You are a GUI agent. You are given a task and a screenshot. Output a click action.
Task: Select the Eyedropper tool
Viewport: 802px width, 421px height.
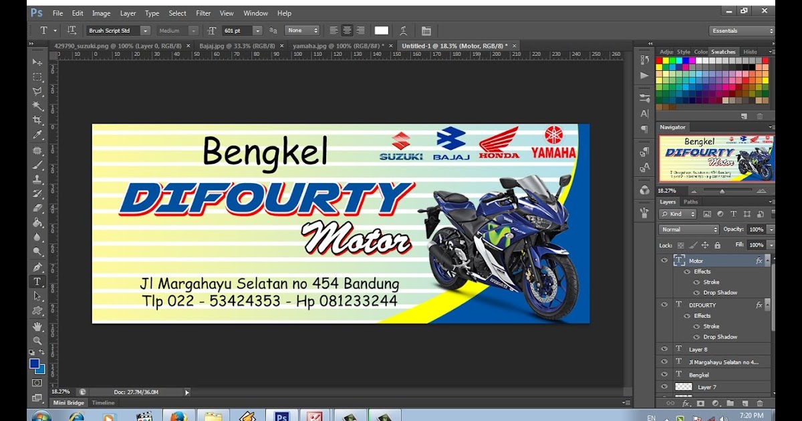37,135
